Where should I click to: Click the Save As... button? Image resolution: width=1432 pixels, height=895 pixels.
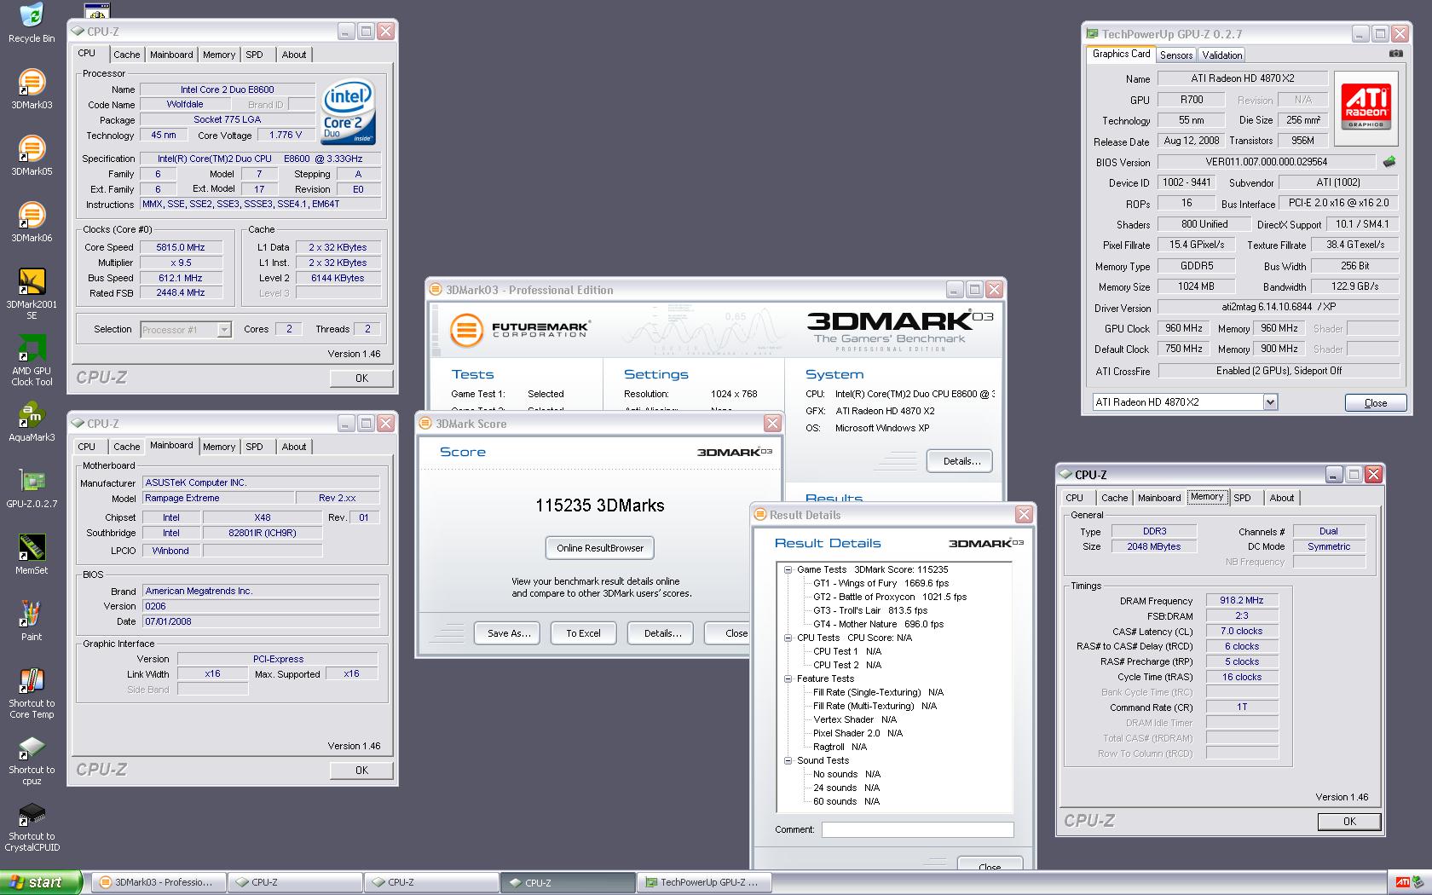509,633
